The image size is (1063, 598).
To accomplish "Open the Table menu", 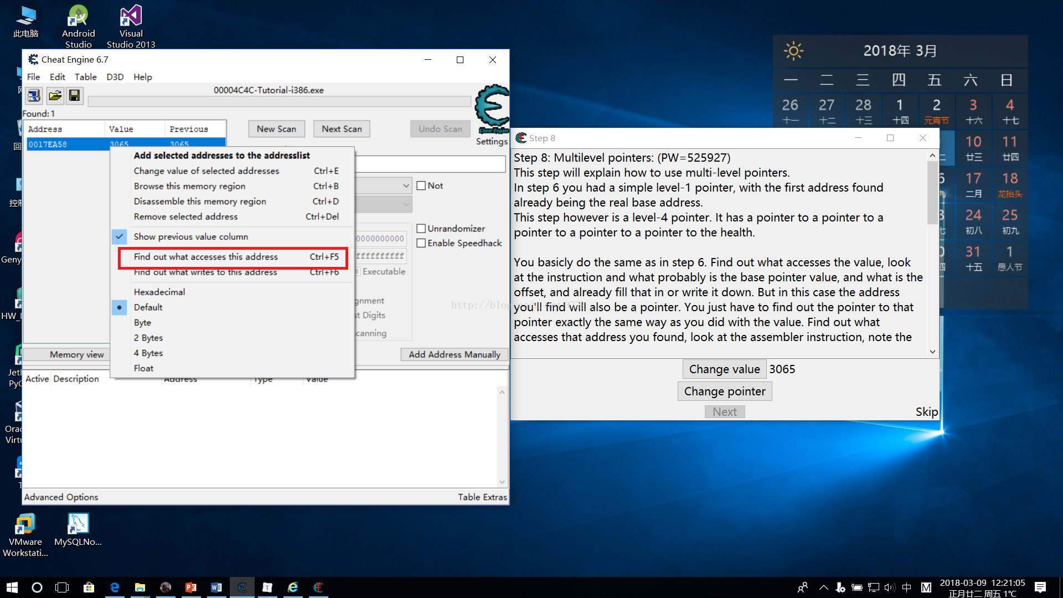I will 85,77.
